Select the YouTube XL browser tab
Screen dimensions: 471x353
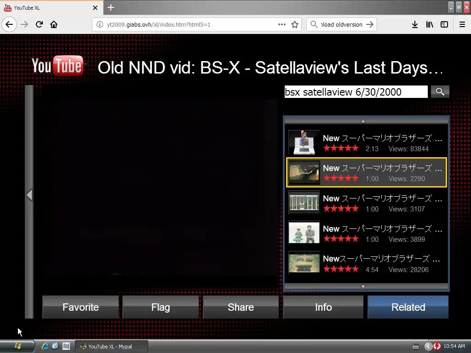(51, 8)
